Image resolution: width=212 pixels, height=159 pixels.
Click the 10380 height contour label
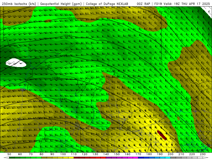(56, 78)
